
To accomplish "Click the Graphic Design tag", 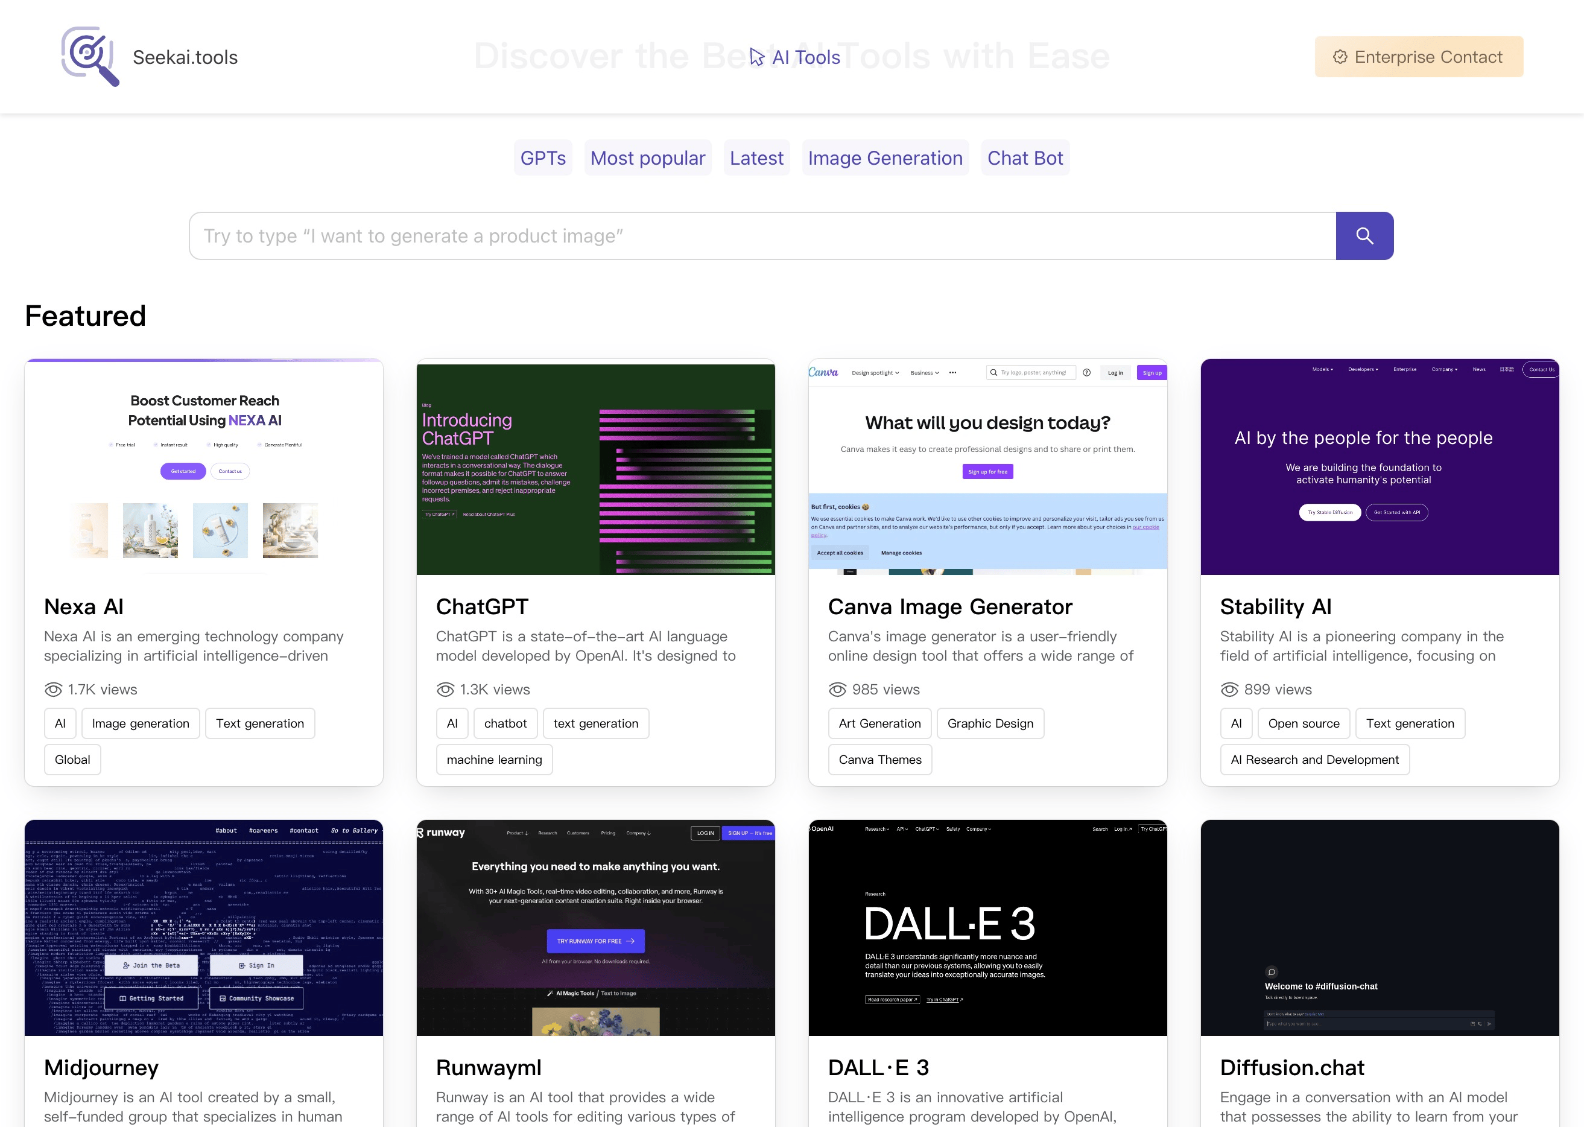I will tap(991, 723).
